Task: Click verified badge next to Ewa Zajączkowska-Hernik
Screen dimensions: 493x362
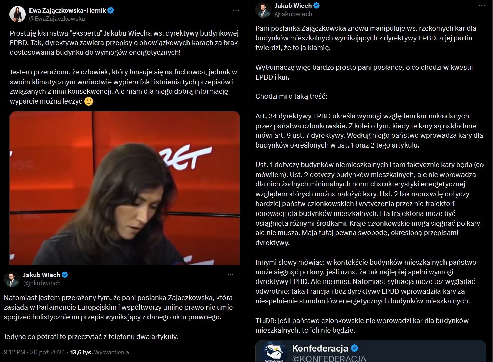Action: 111,10
